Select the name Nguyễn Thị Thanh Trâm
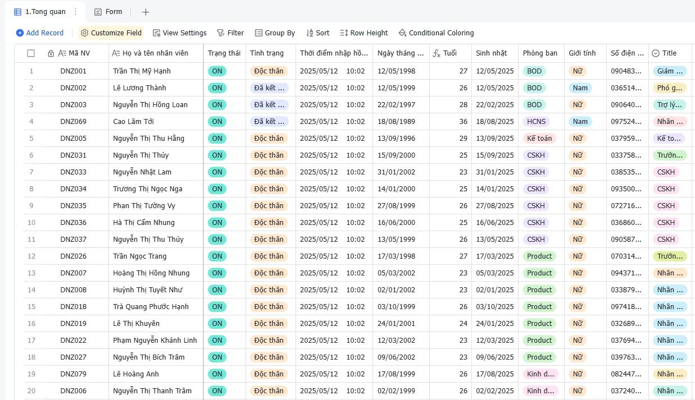This screenshot has height=400, width=695. pos(152,391)
